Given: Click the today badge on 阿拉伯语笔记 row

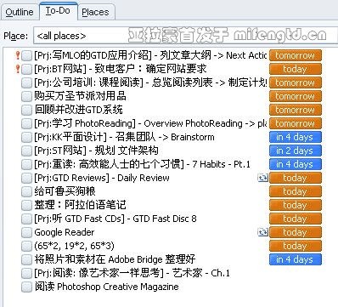Looking at the screenshot, I should tap(296, 205).
